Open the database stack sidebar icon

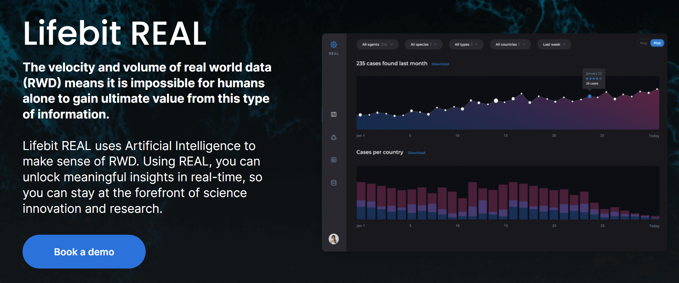pos(334,183)
